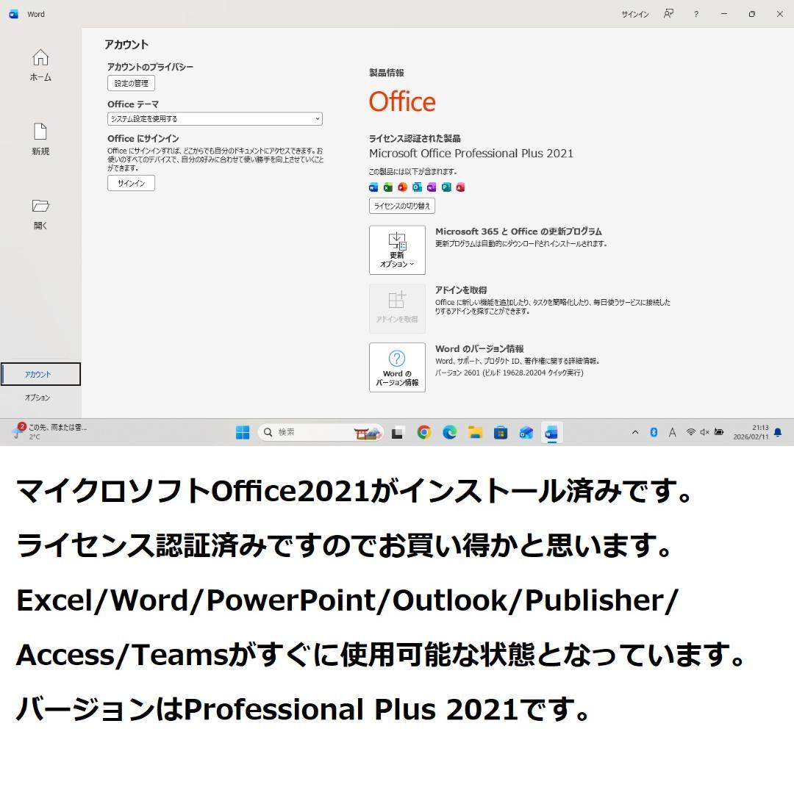Open the Office テーマ dropdown
Screen dimensions: 794x790
point(214,118)
